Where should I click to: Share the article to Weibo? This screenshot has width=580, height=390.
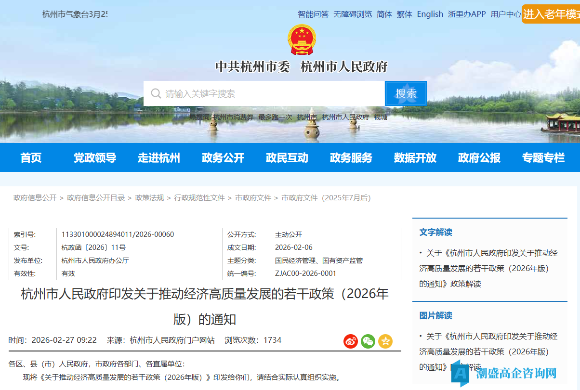[350, 341]
